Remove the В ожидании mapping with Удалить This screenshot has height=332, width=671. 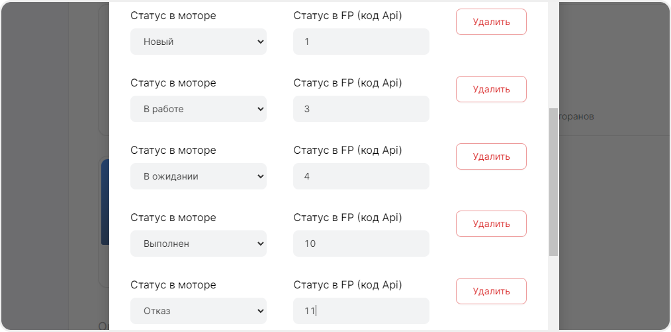click(491, 156)
